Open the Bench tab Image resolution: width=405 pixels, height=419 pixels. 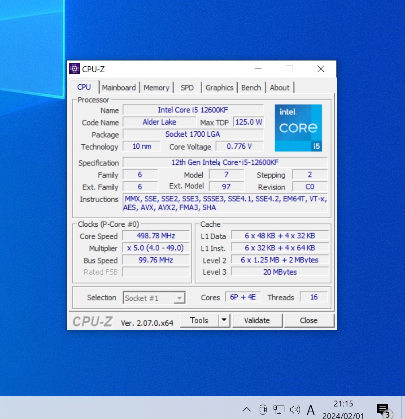point(251,88)
